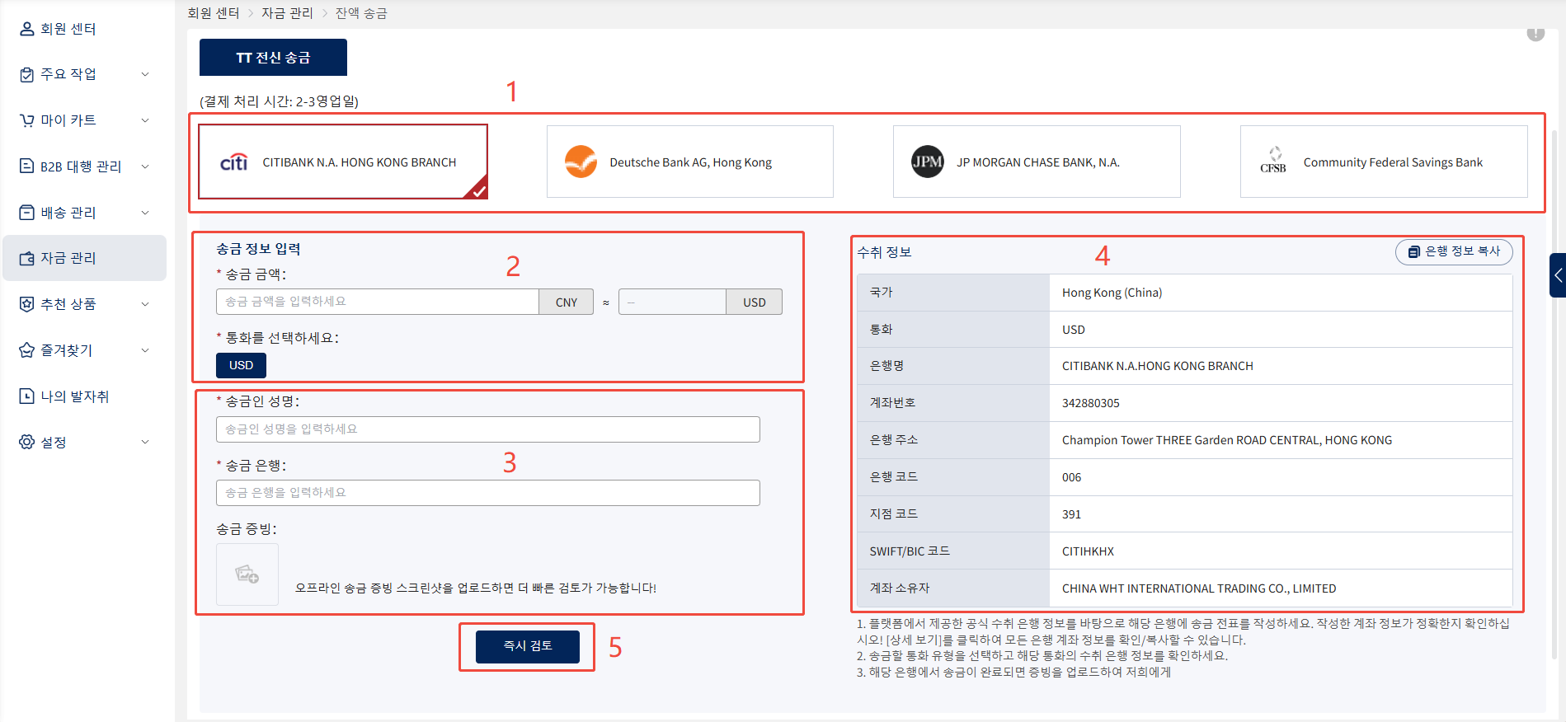Screen dimensions: 1566x722
Task: Click the 마이 카트 cart icon
Action: (26, 121)
